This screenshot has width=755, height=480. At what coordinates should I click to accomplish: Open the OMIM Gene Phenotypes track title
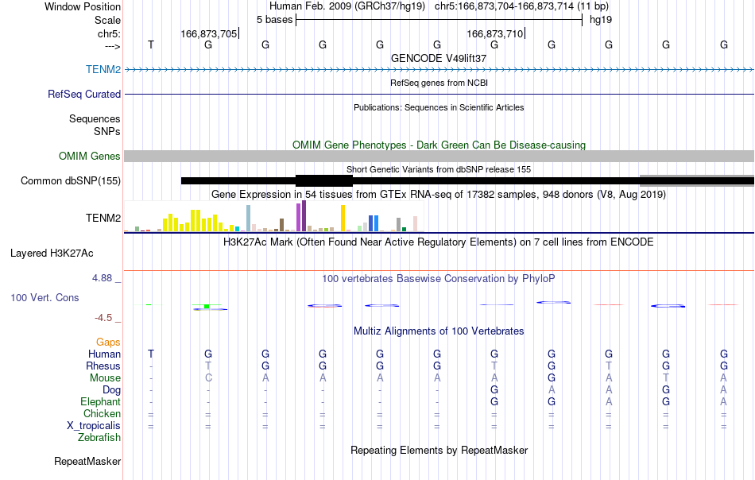pyautogui.click(x=439, y=145)
